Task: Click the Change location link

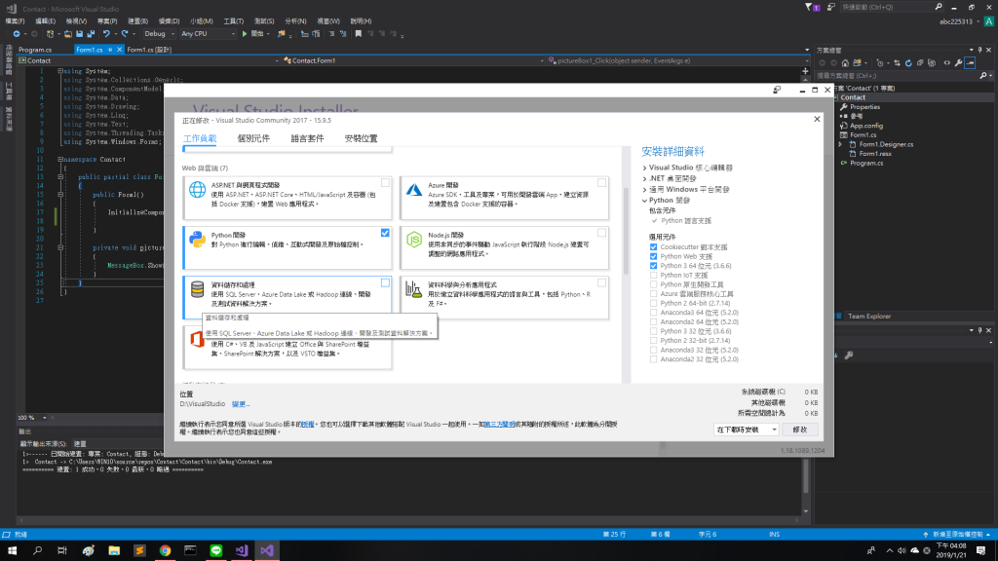Action: pos(241,404)
